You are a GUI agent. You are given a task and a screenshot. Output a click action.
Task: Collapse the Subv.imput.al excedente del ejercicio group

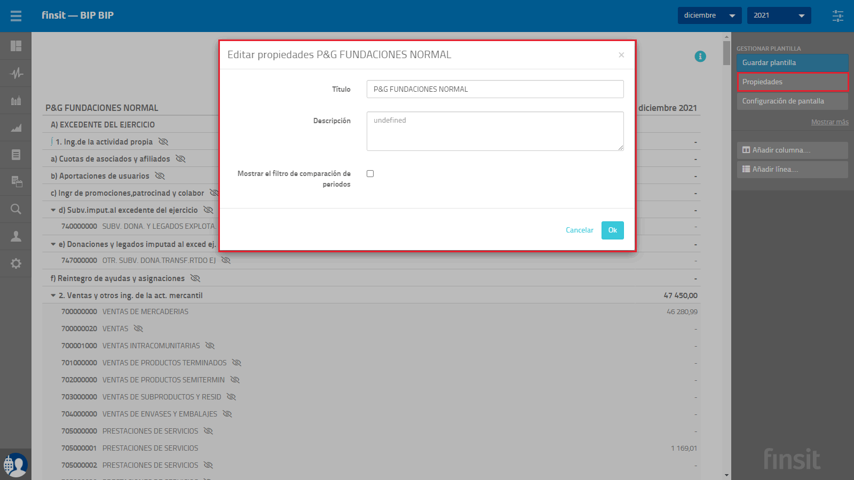coord(53,210)
